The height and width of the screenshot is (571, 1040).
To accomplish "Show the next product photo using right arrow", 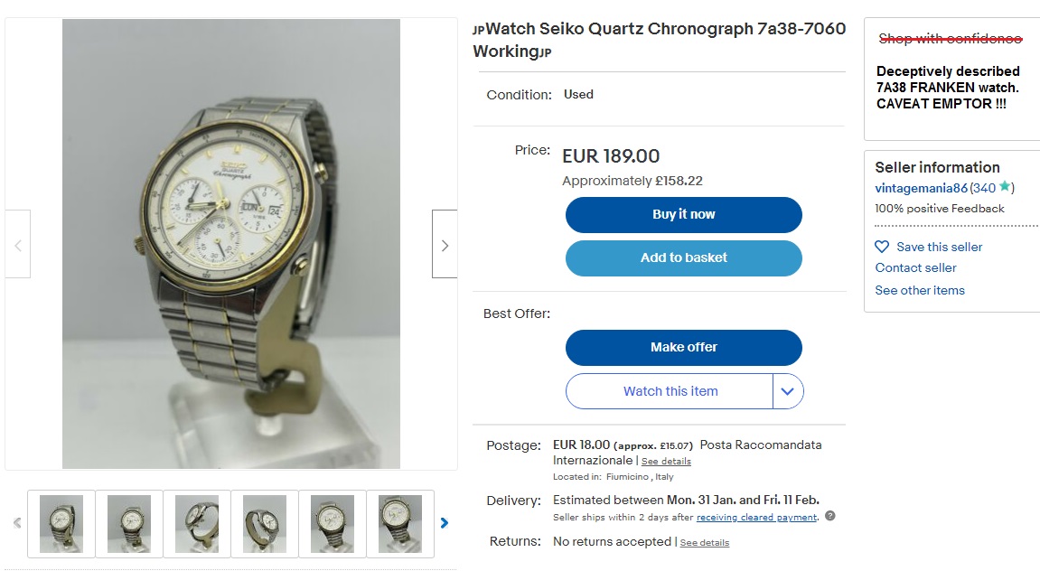I will click(444, 244).
